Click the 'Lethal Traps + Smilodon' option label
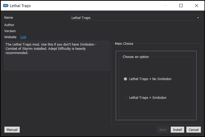The width and height of the screenshot is (205, 137). 148,98
